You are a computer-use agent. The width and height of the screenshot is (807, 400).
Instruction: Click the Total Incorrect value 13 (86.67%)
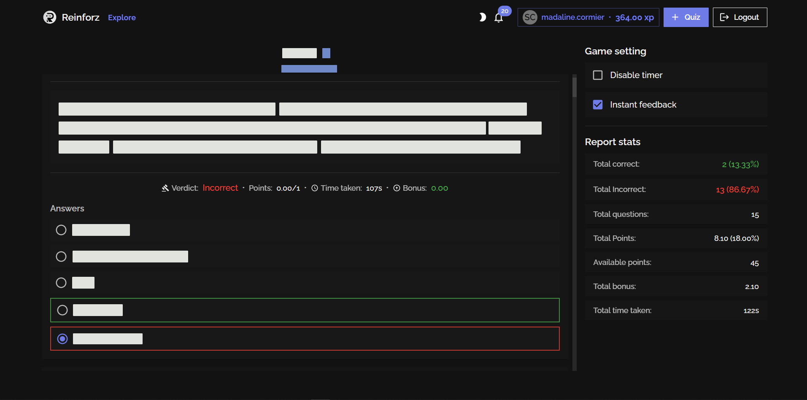click(737, 189)
